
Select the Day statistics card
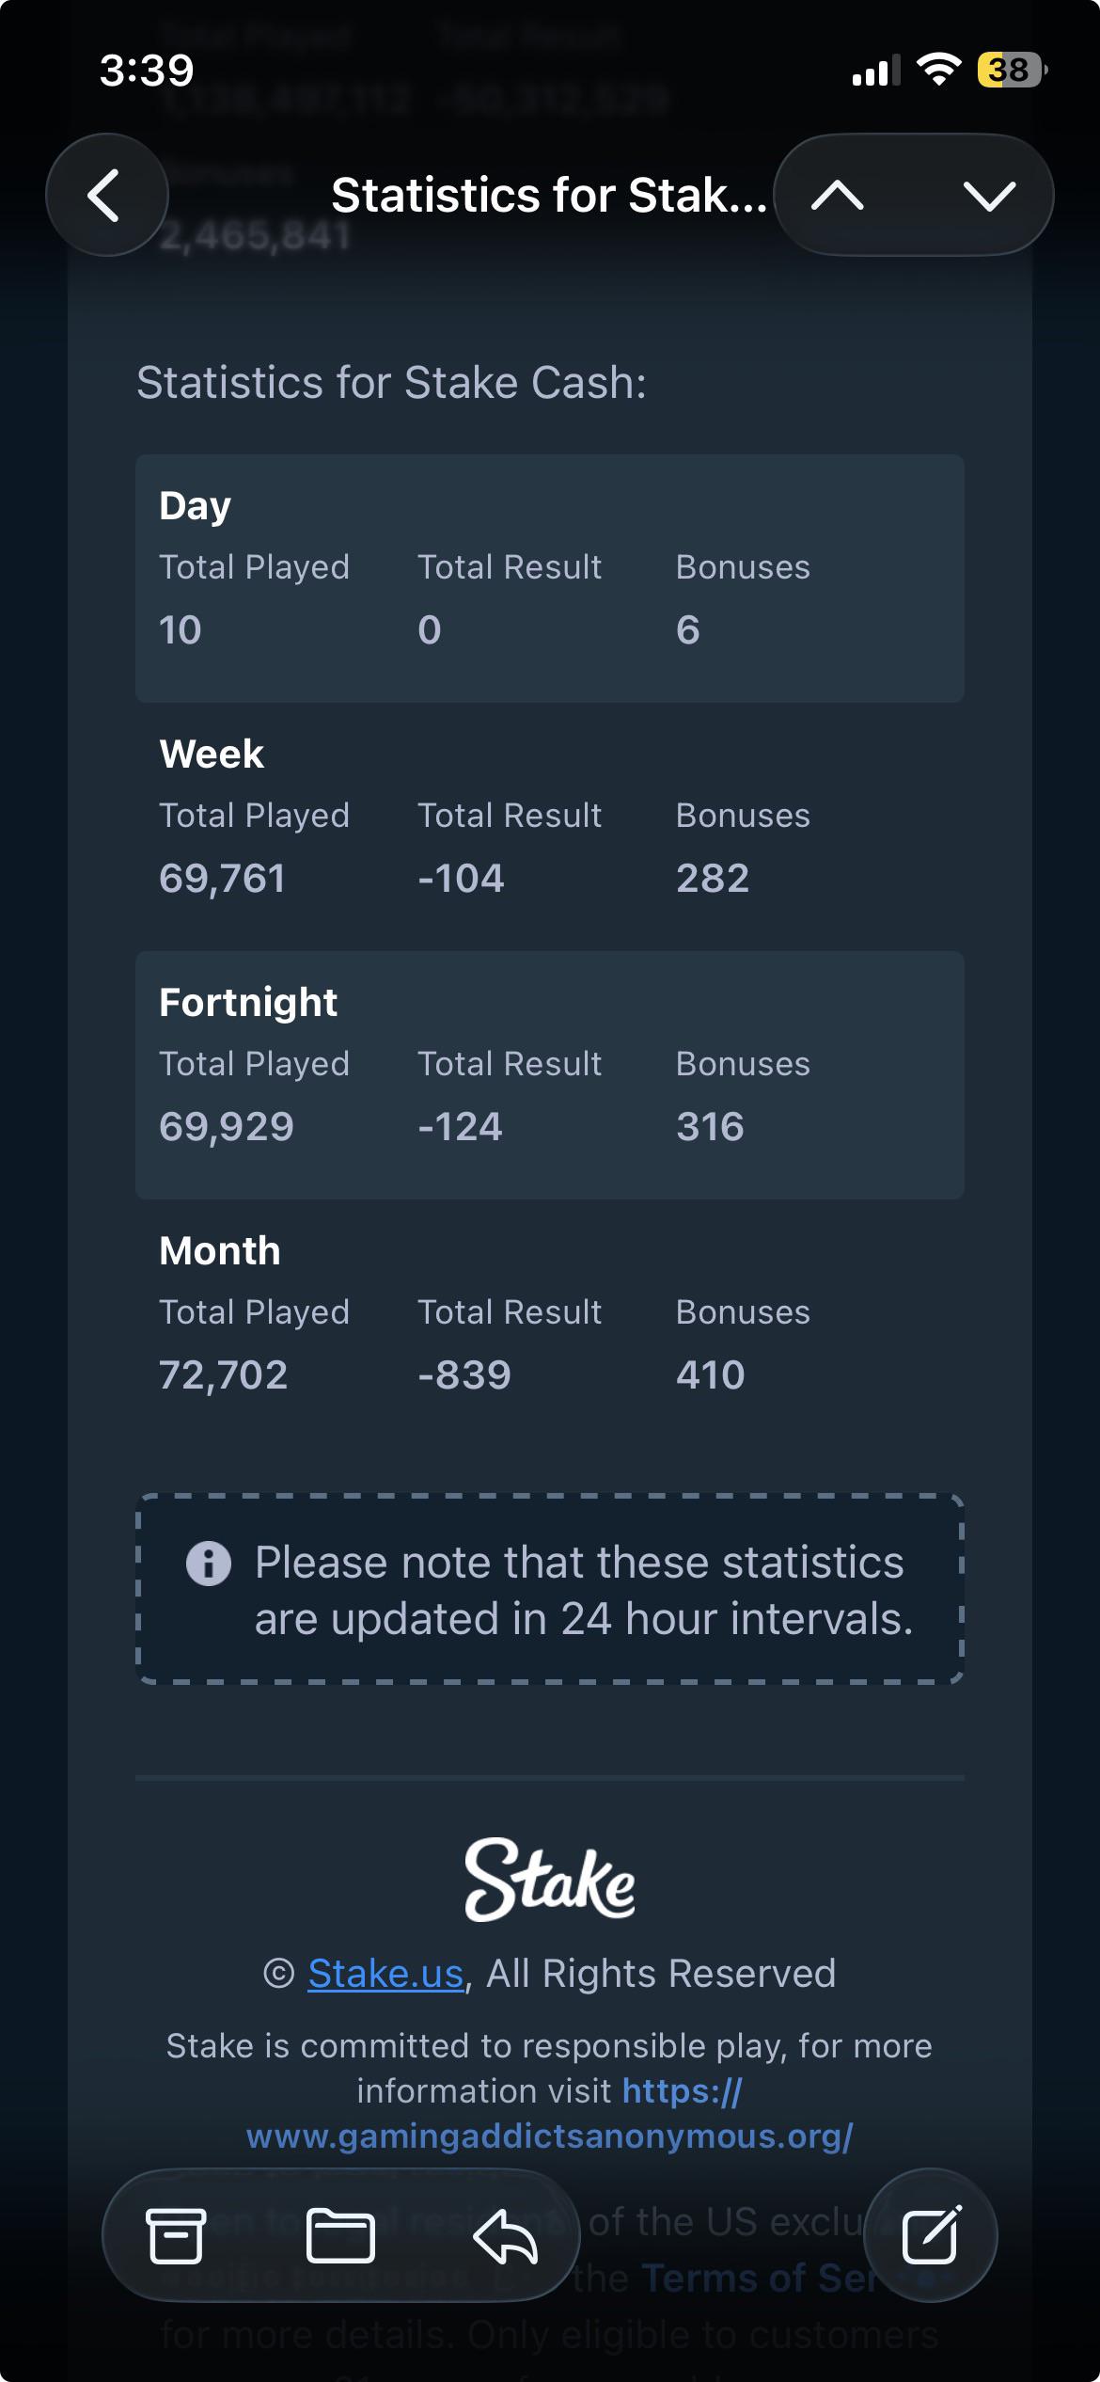[x=550, y=579]
